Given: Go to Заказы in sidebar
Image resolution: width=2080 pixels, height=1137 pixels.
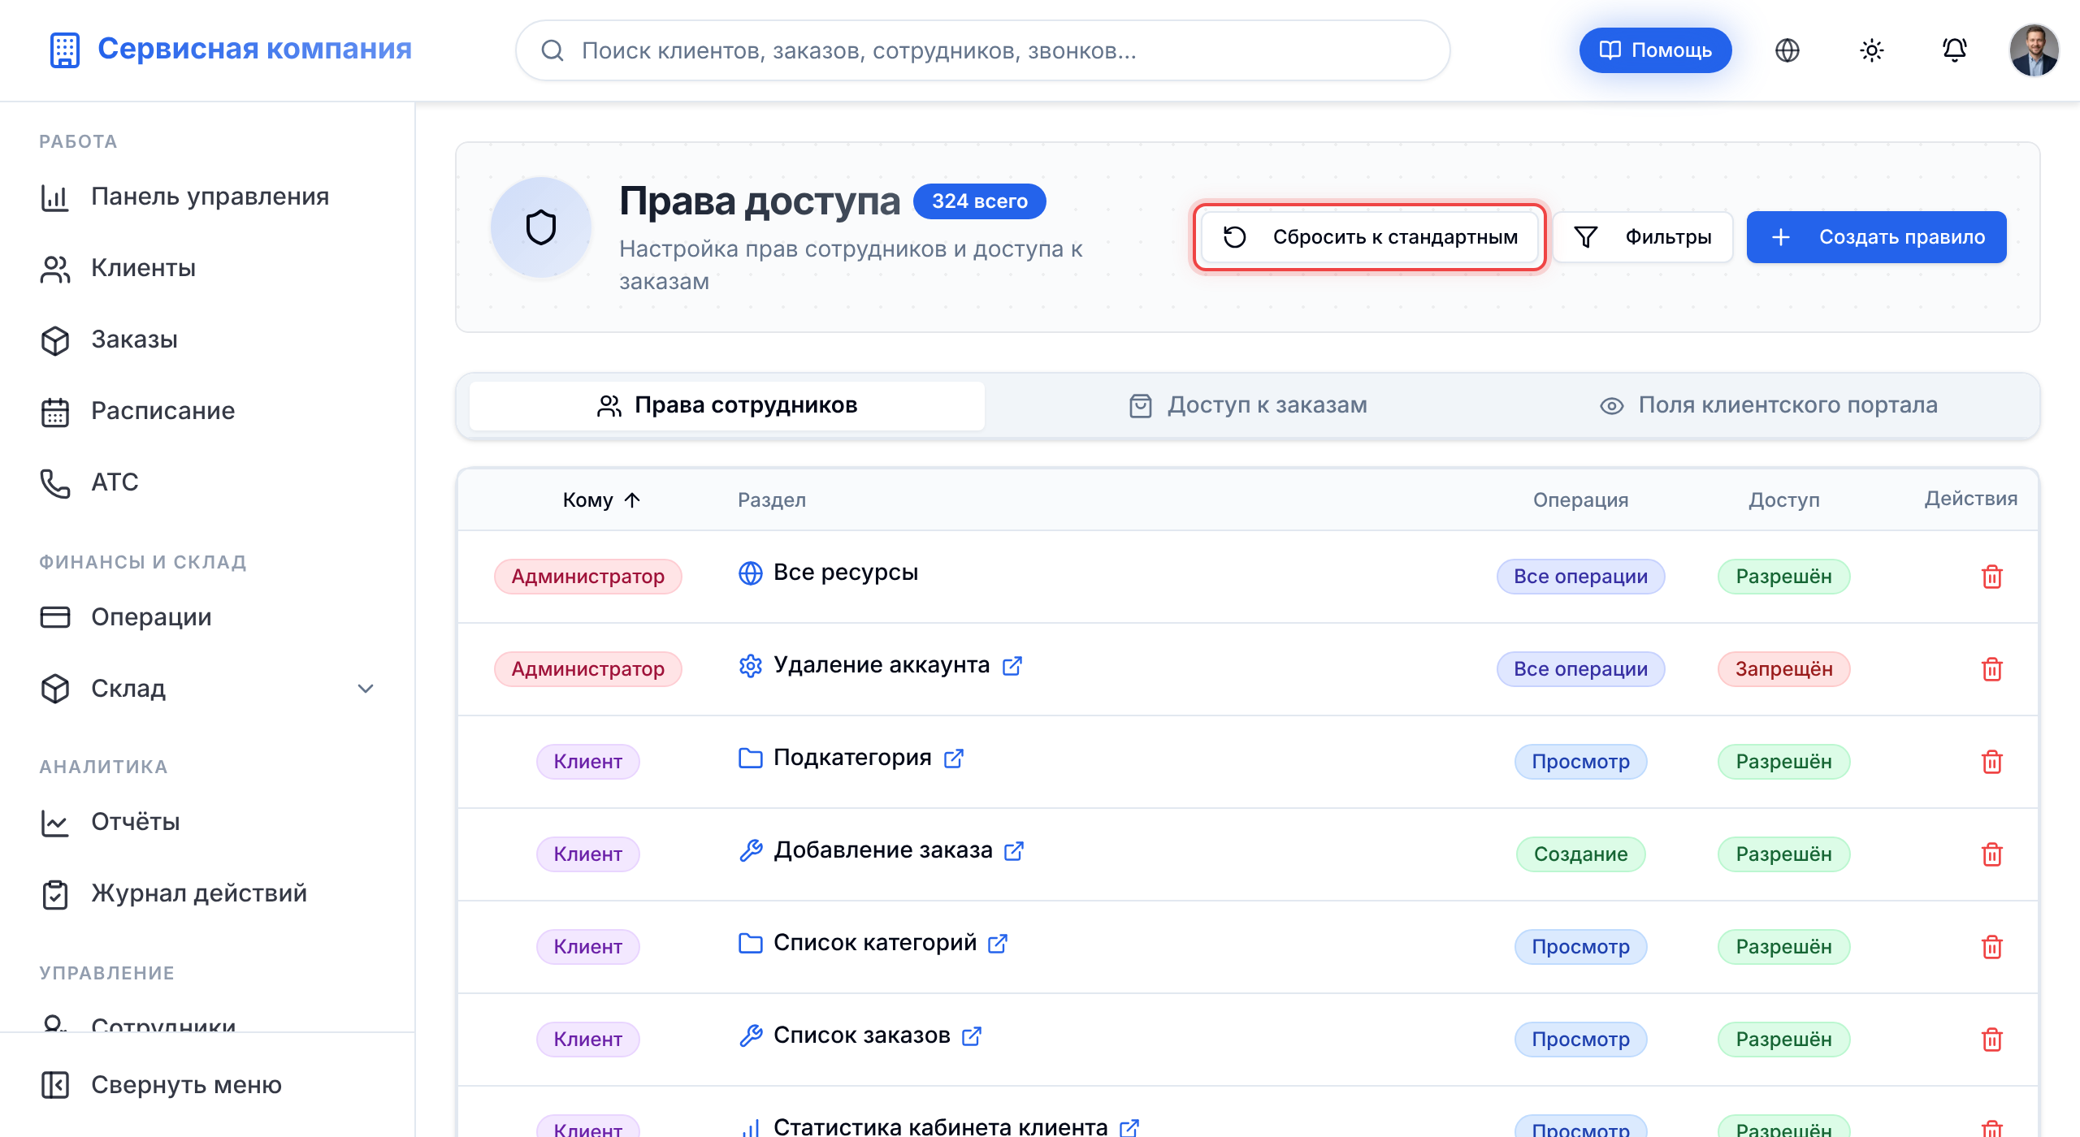Looking at the screenshot, I should tap(207, 340).
